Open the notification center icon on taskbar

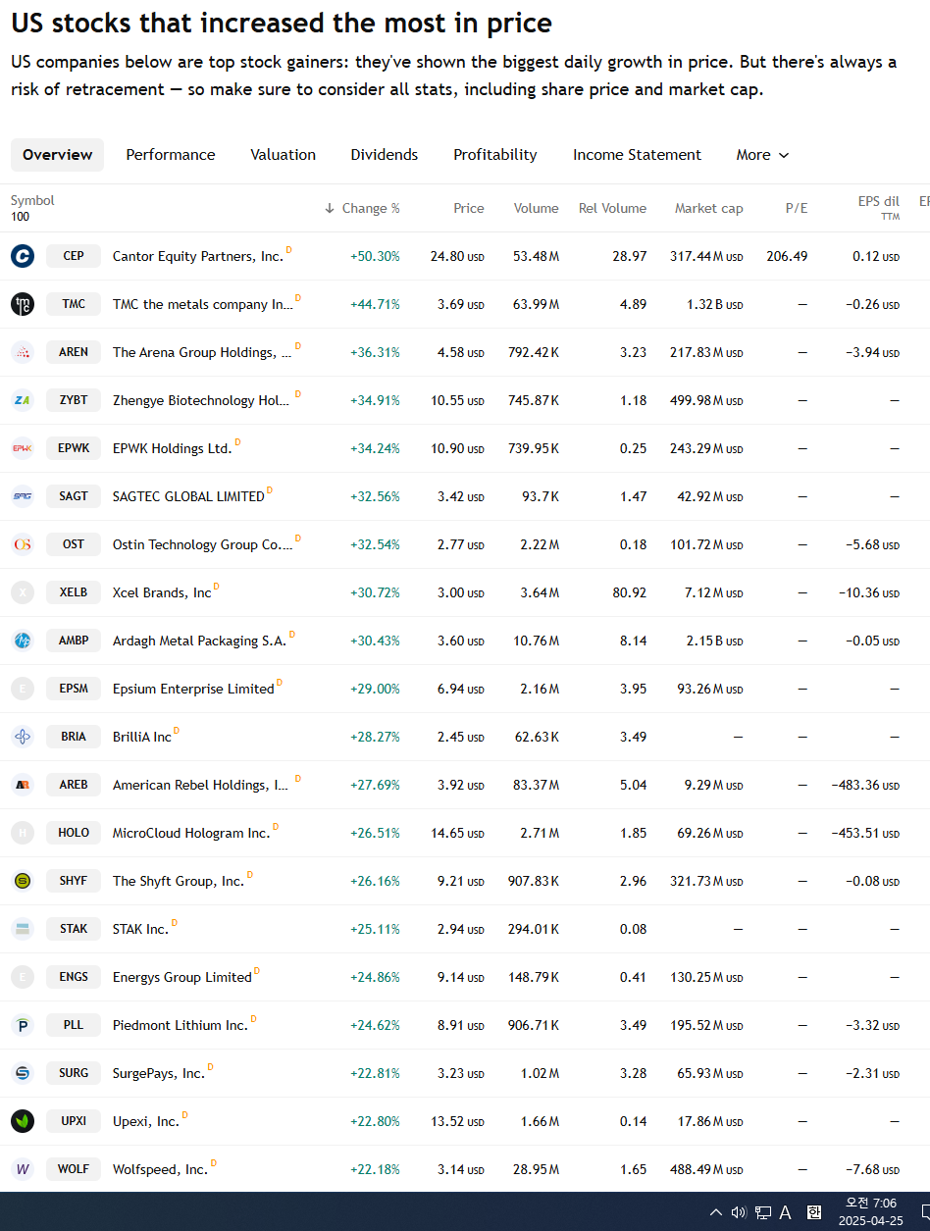coord(925,1212)
